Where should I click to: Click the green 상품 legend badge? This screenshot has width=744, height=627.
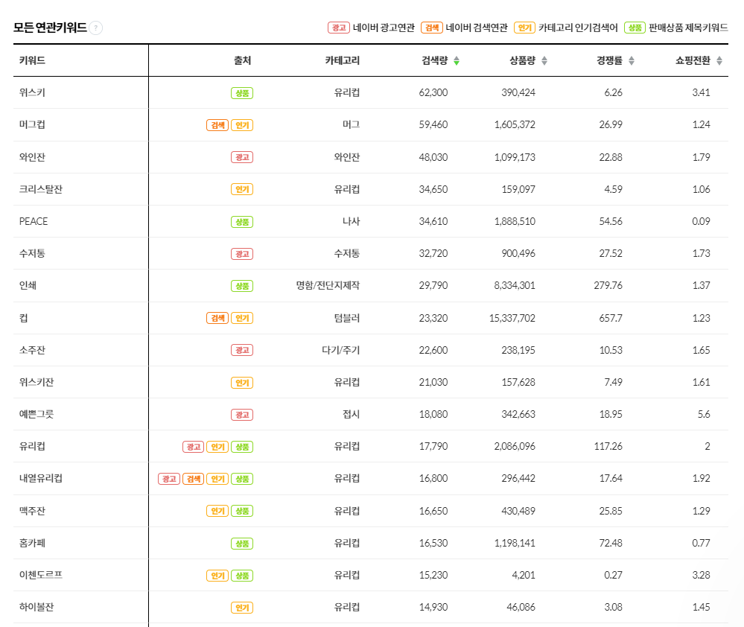tap(635, 28)
